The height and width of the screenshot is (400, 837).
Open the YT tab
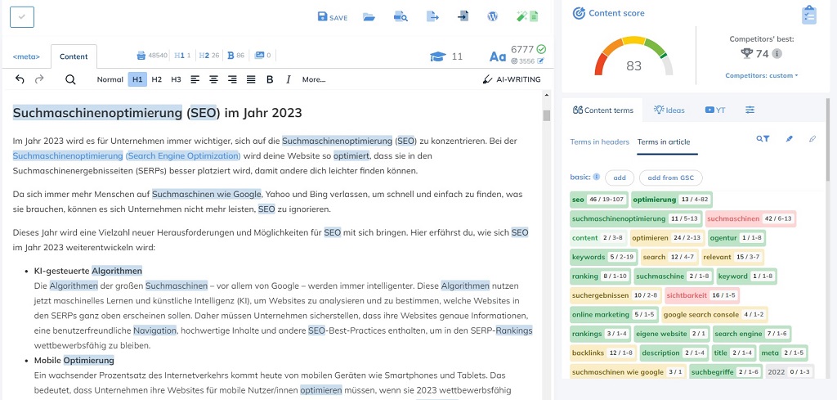point(715,110)
